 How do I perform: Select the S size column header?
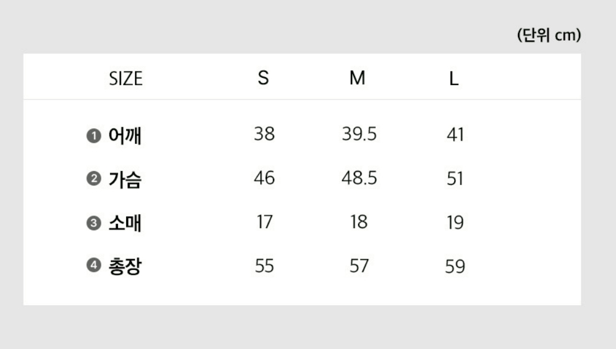coord(263,78)
